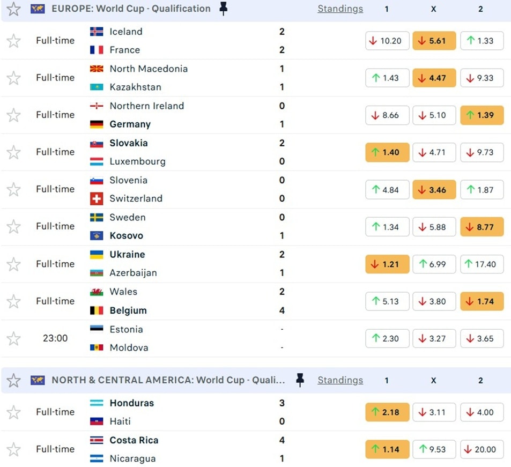
Task: Select the 5.61 draw odds for Iceland-France
Action: coord(434,41)
